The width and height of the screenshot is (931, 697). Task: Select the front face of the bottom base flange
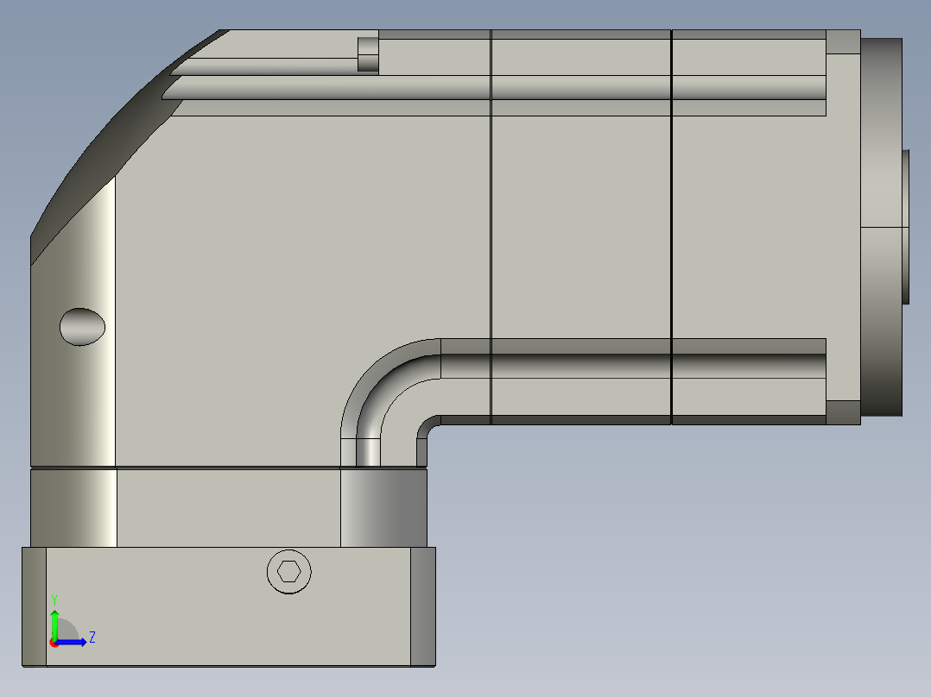(229, 606)
